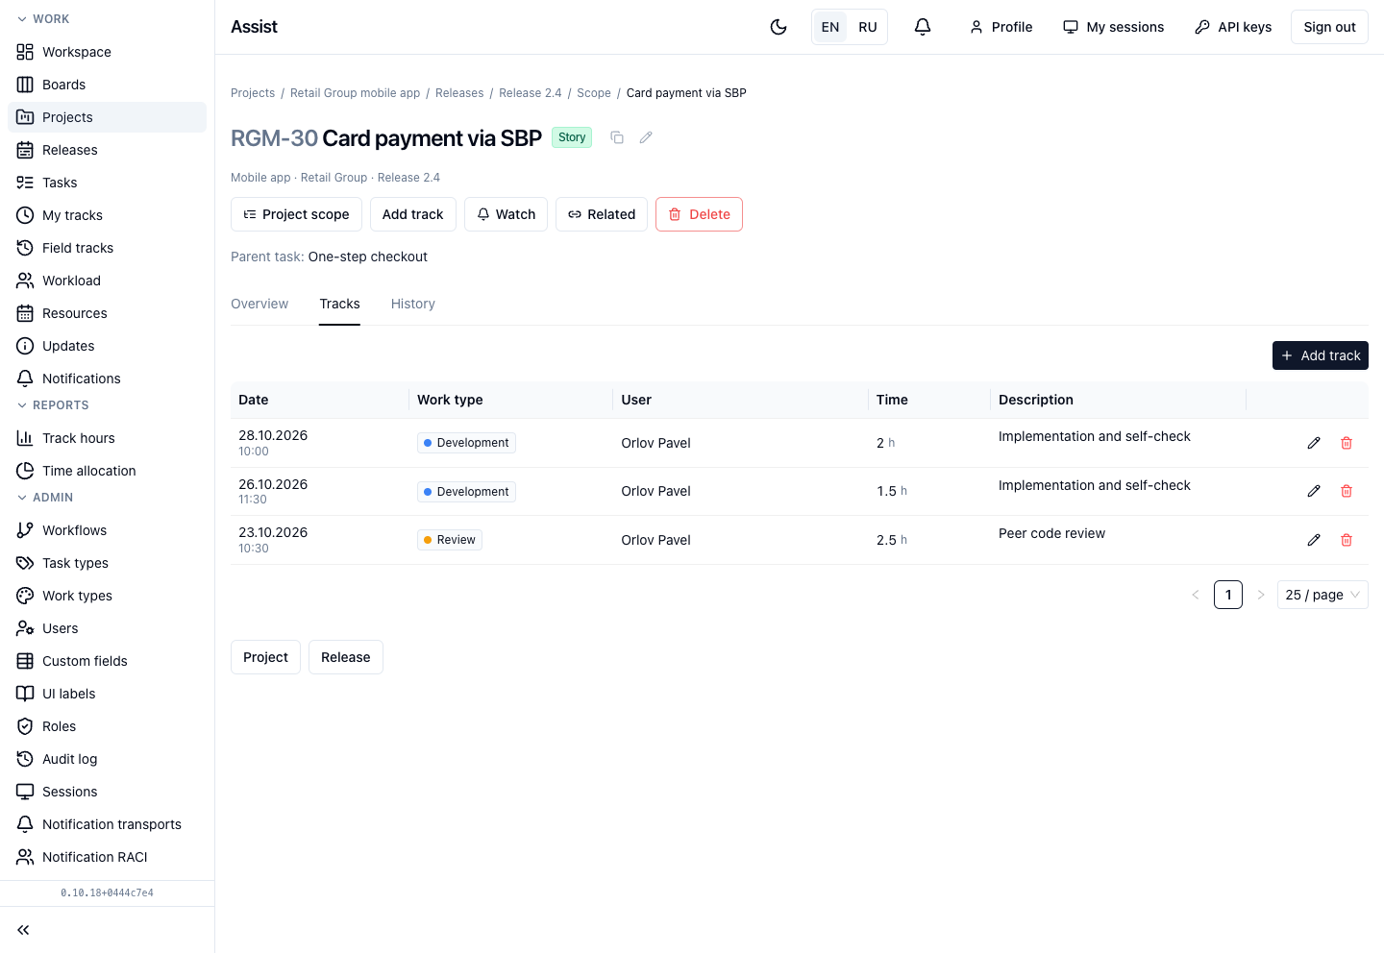Toggle Watch on this task
The width and height of the screenshot is (1384, 953).
[x=506, y=214]
